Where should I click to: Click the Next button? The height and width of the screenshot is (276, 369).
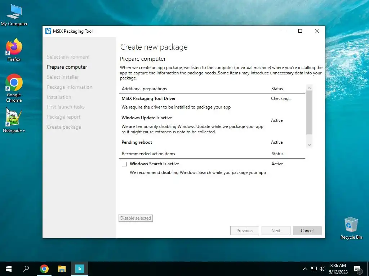[276, 230]
